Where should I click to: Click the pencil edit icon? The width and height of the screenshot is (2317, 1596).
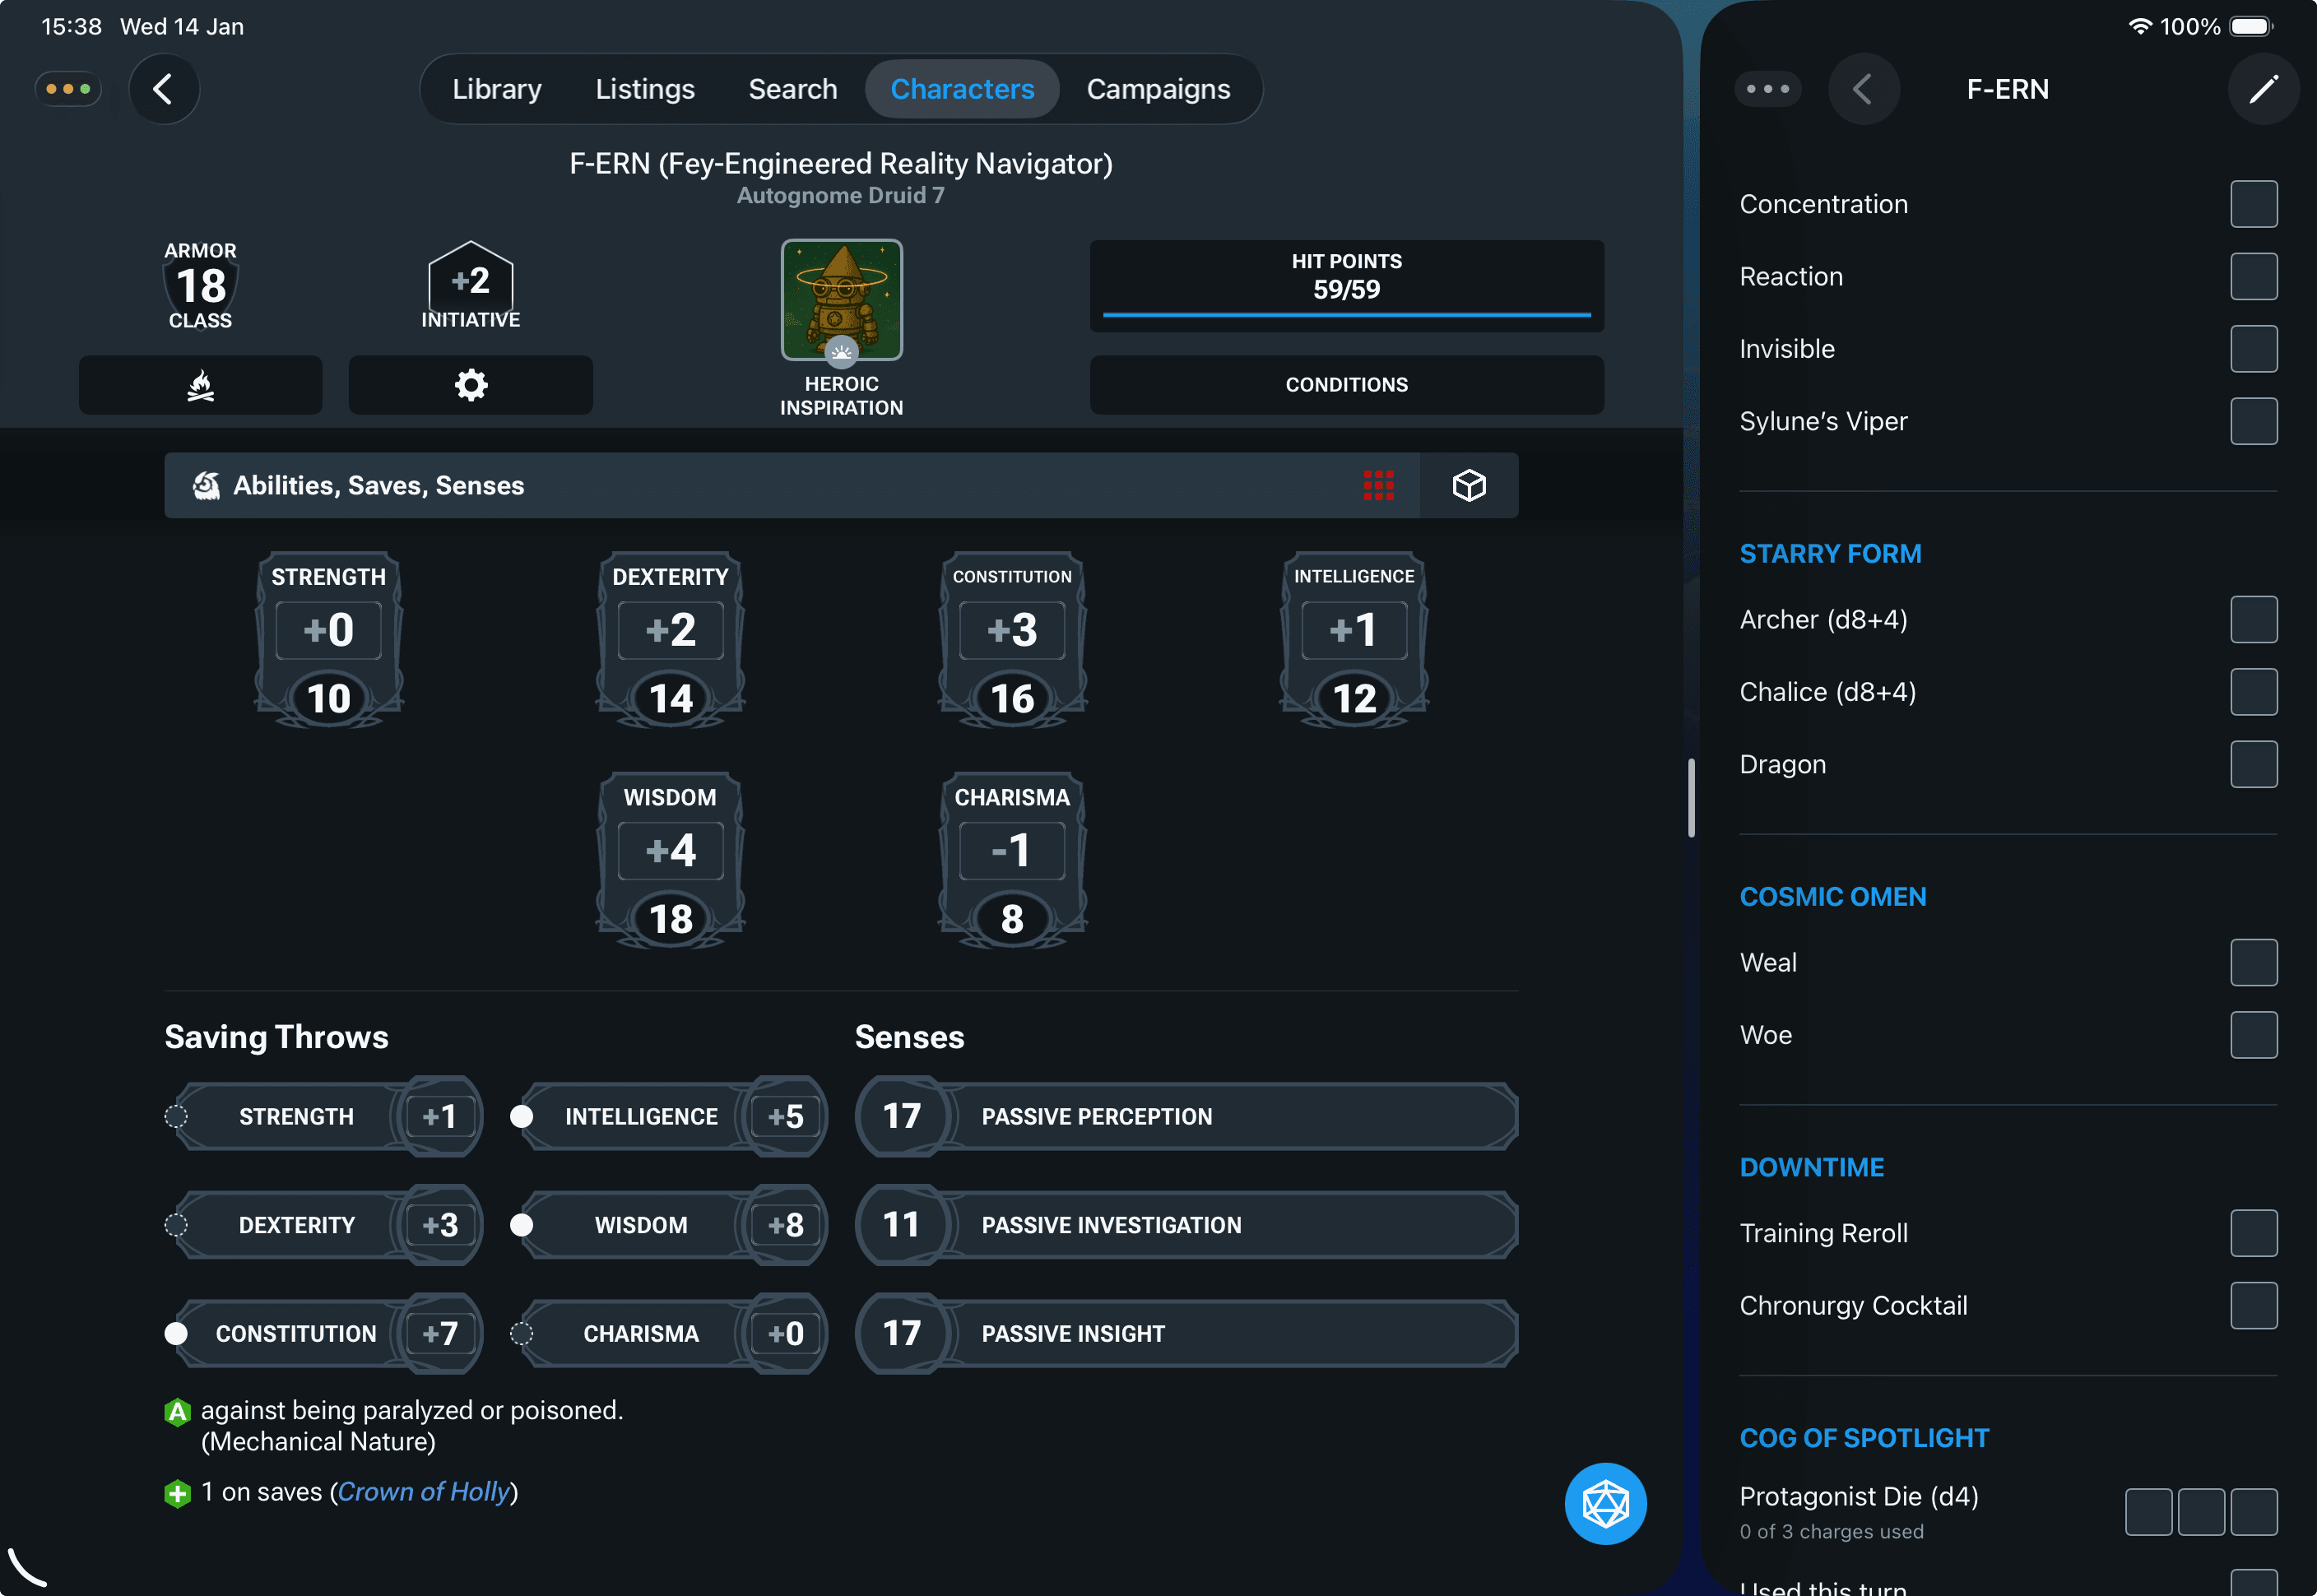click(2263, 89)
